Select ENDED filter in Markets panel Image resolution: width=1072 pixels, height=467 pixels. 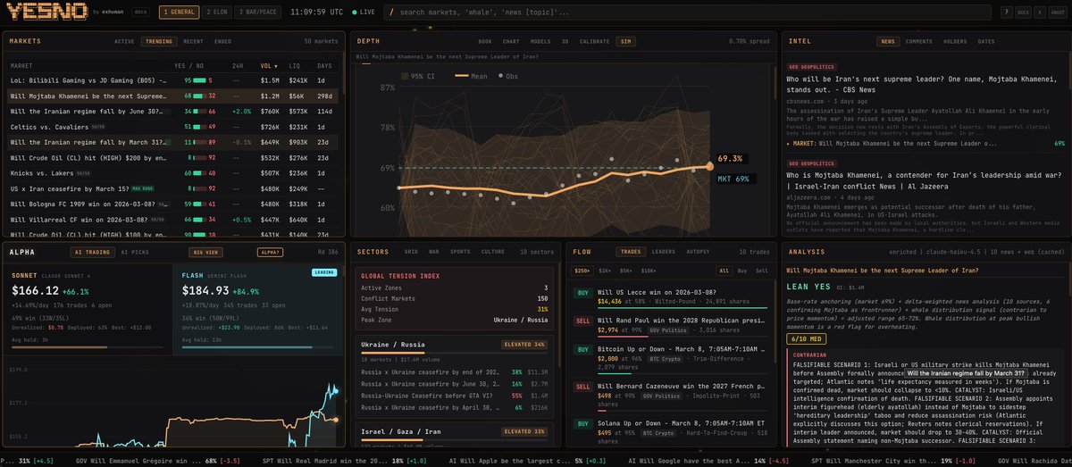222,41
